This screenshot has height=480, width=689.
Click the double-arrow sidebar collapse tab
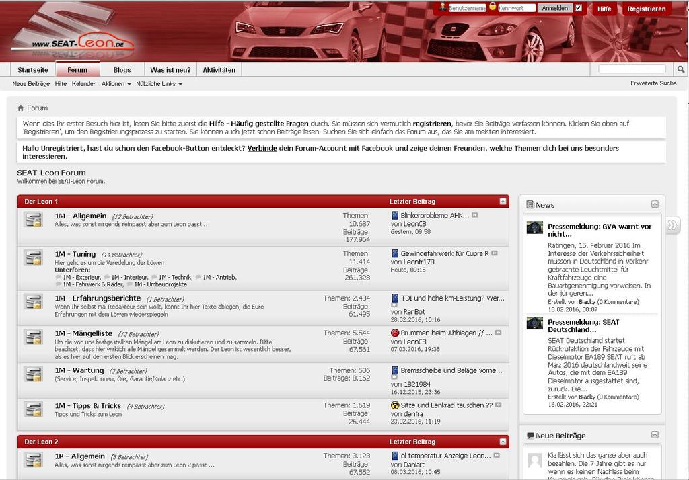pyautogui.click(x=672, y=225)
